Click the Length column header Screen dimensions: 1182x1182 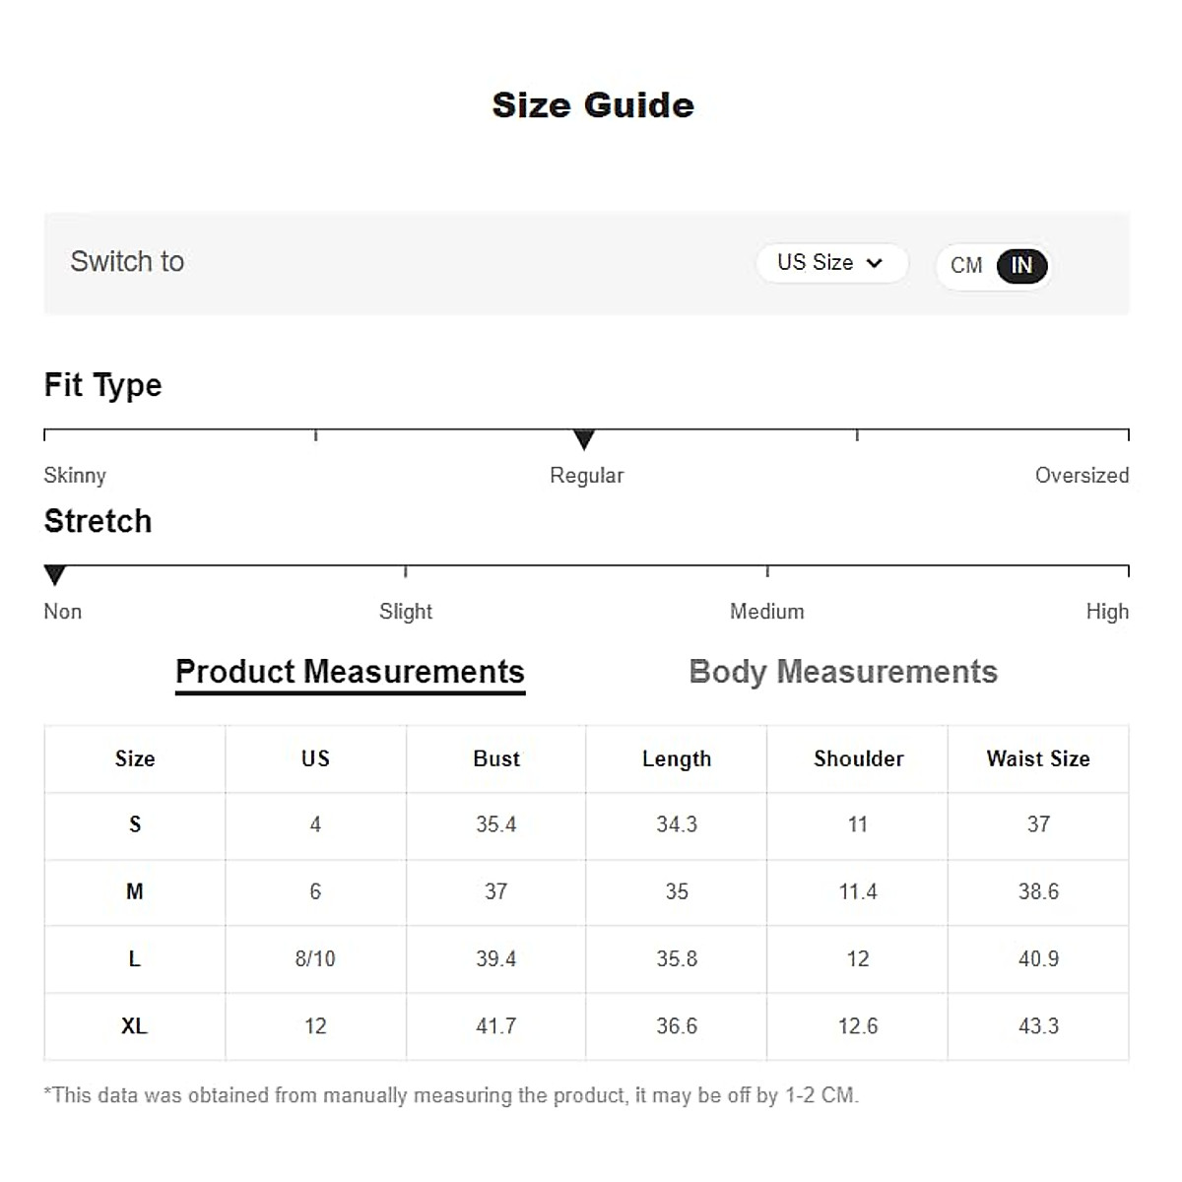(x=677, y=758)
